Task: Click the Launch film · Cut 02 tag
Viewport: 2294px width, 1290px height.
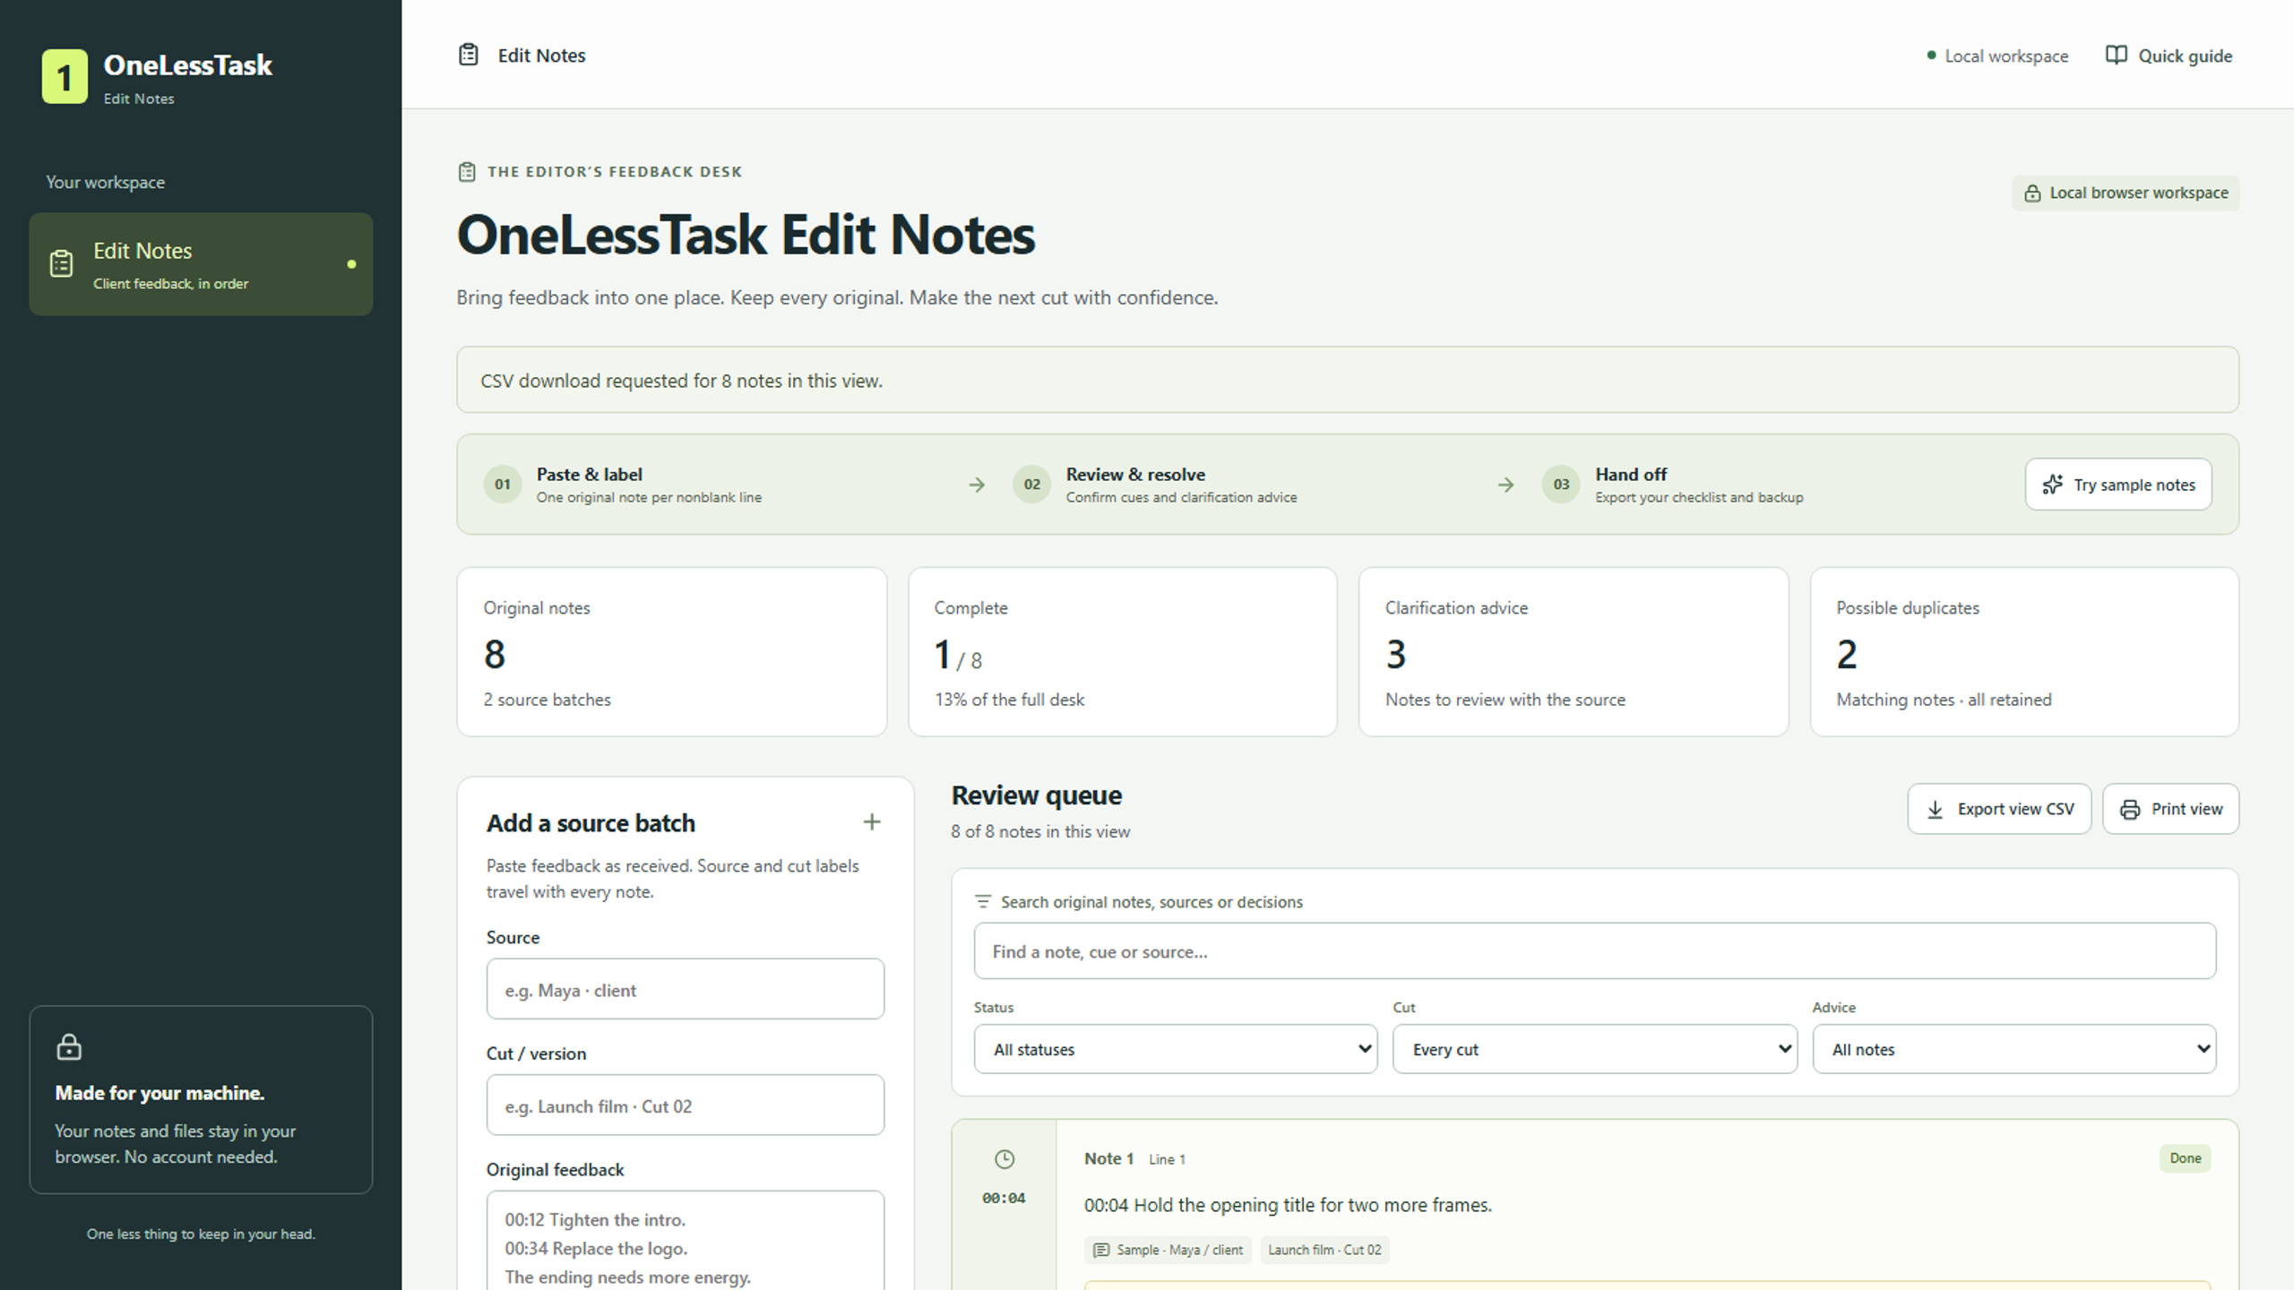Action: click(x=1324, y=1250)
